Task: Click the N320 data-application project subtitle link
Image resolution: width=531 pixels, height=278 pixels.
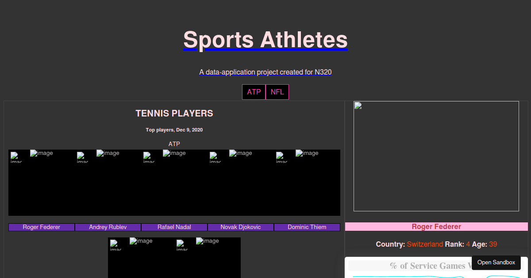Action: coord(265,72)
